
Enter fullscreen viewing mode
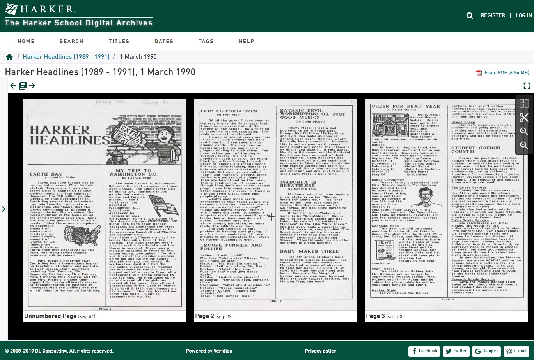click(527, 86)
